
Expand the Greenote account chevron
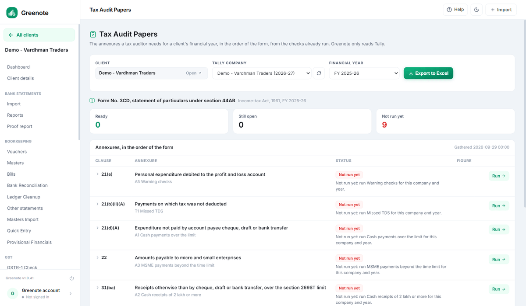tap(71, 293)
